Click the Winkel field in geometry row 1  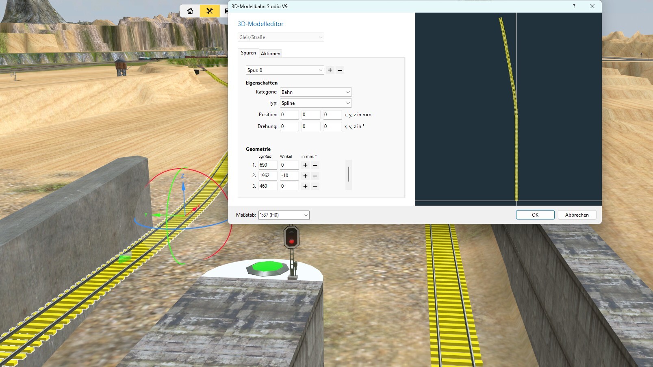[x=289, y=165]
